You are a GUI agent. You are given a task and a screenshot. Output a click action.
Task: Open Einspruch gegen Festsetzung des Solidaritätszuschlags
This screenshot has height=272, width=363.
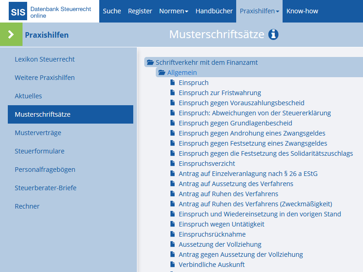click(x=266, y=153)
